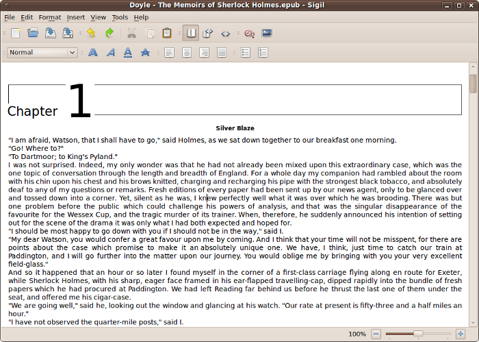Toggle strikethrough formatting
The image size is (479, 342).
click(145, 53)
